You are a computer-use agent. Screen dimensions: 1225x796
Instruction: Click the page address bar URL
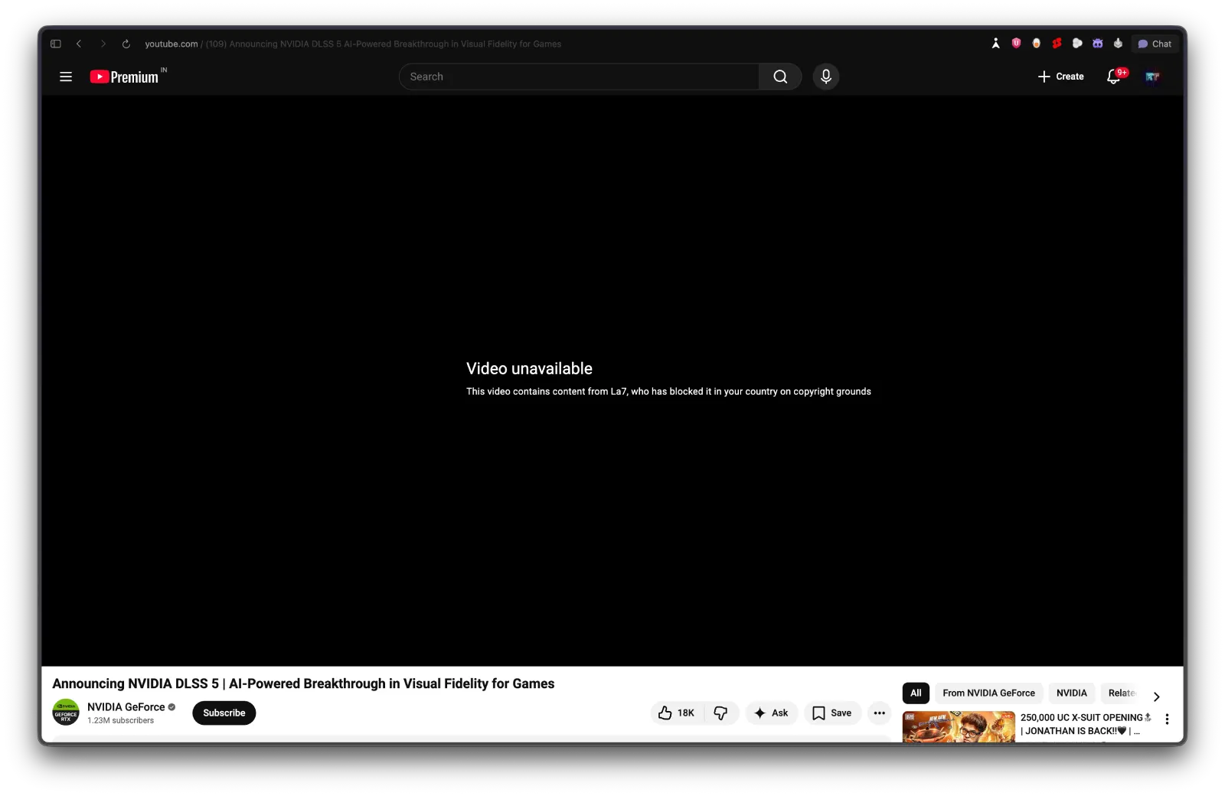(352, 44)
